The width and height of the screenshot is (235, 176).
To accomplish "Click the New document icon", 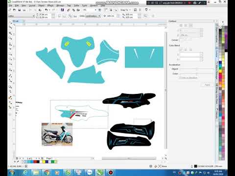I will [9, 10].
